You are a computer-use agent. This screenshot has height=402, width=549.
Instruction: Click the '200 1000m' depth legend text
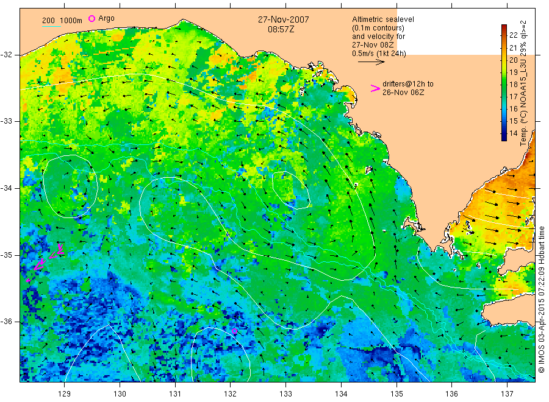coord(62,21)
